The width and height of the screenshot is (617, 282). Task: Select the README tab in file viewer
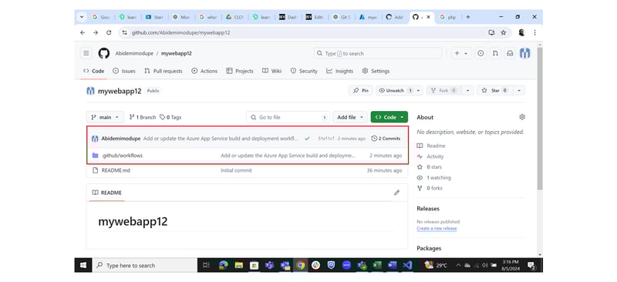[106, 193]
